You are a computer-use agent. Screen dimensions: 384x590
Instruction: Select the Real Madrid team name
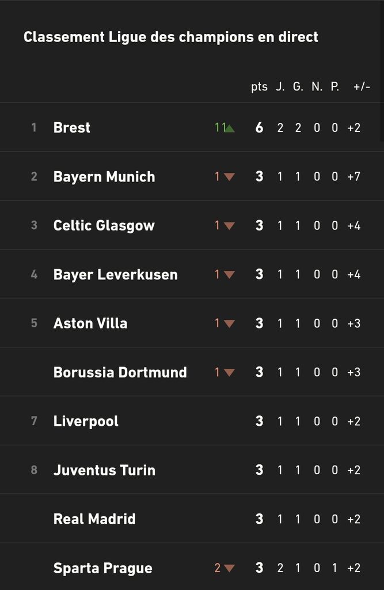pos(94,519)
